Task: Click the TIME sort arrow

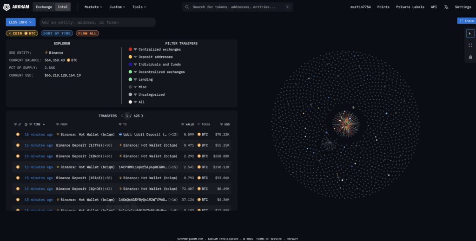Action: [44, 124]
